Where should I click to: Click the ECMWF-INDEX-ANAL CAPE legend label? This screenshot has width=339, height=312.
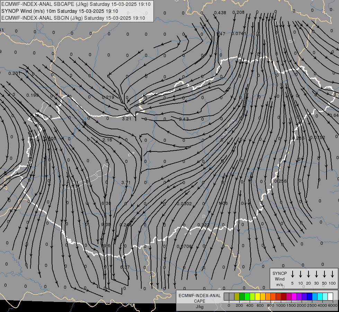(199, 298)
